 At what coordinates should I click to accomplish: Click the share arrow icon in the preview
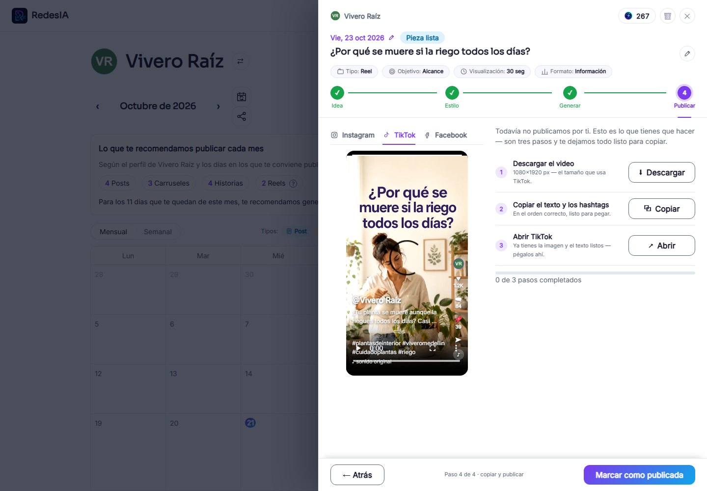click(x=458, y=340)
